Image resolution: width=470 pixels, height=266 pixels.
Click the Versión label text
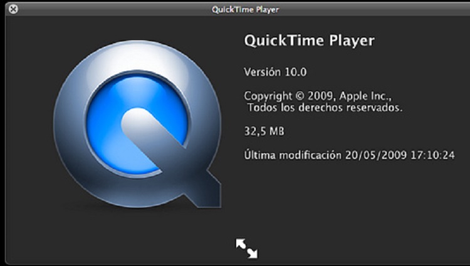pos(263,72)
